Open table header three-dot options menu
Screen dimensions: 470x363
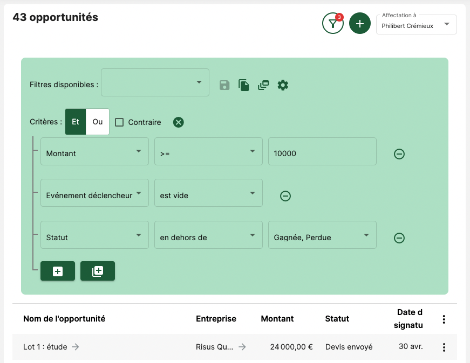tap(444, 319)
